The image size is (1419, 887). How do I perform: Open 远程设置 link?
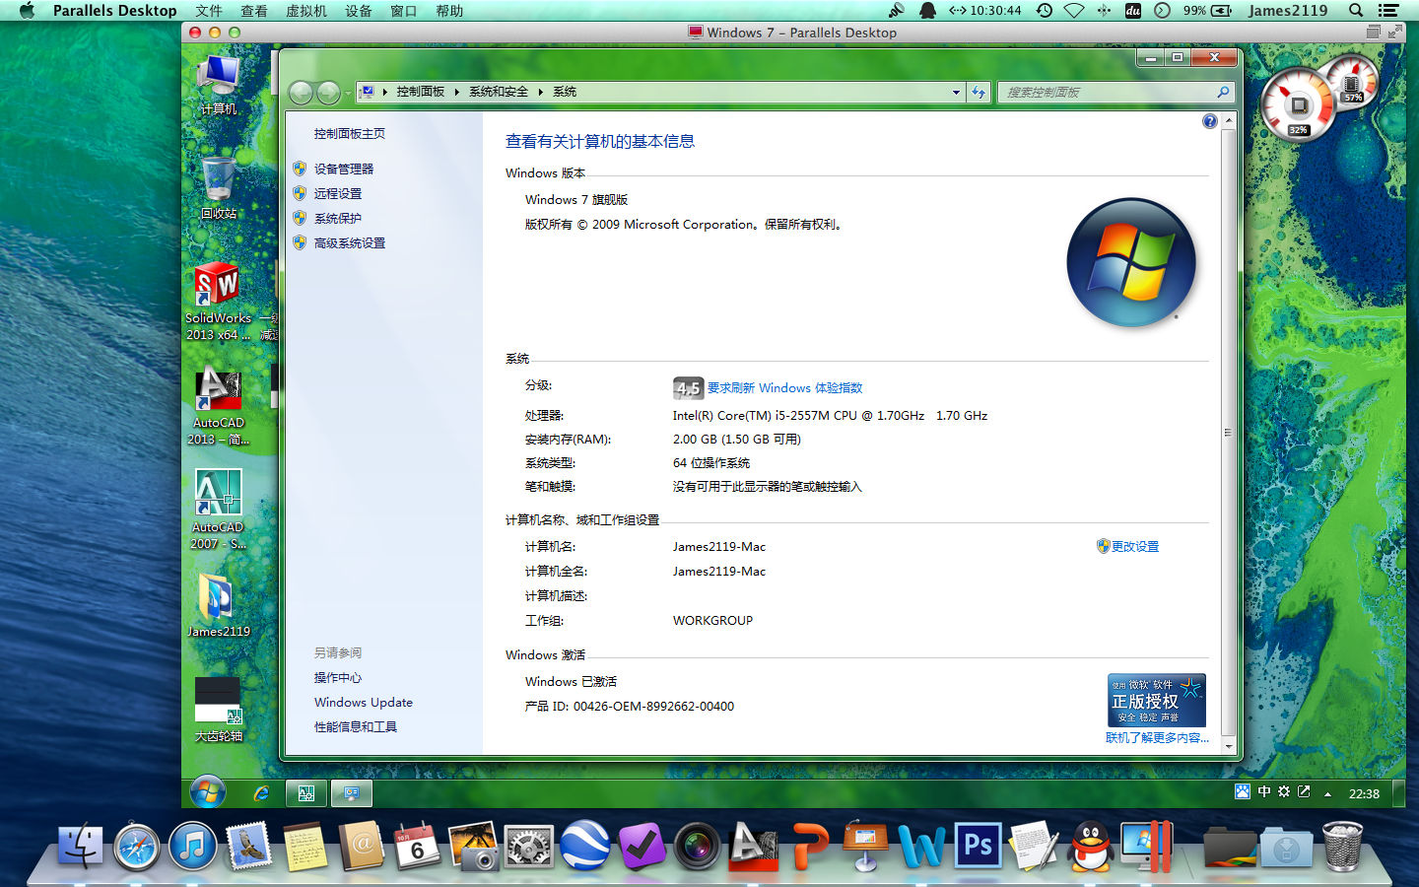(x=338, y=194)
